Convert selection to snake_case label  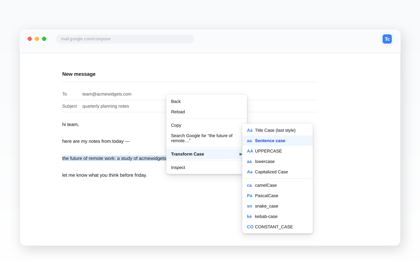[266, 206]
